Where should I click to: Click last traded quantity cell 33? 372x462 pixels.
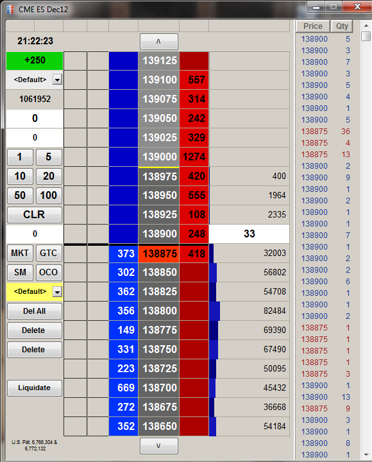click(249, 234)
